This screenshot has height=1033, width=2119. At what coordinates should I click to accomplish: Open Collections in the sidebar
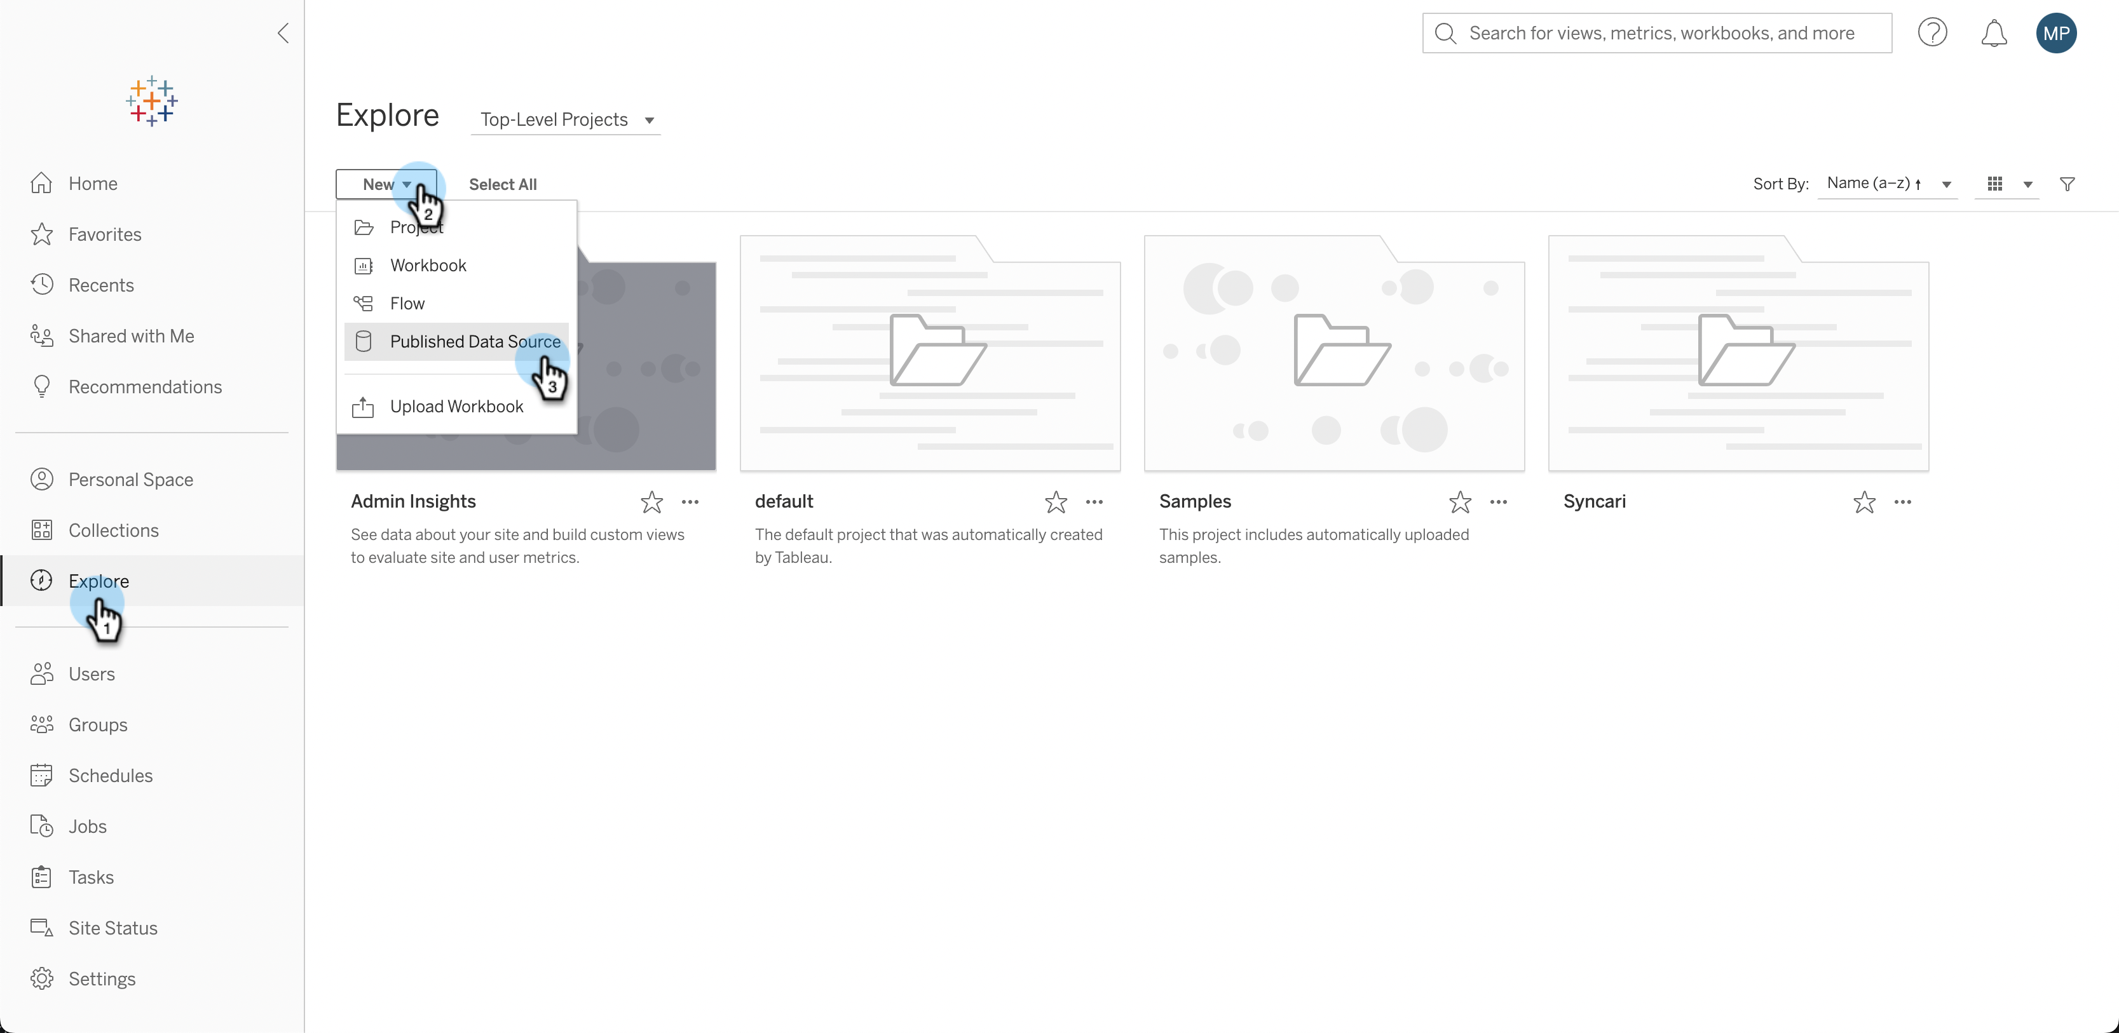[x=152, y=530]
